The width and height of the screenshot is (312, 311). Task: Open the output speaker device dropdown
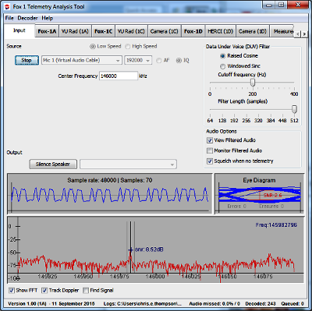(128, 164)
